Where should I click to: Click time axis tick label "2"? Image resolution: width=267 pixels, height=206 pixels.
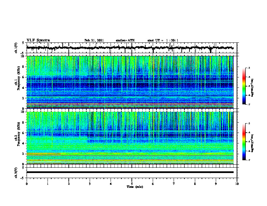[x=69, y=184]
